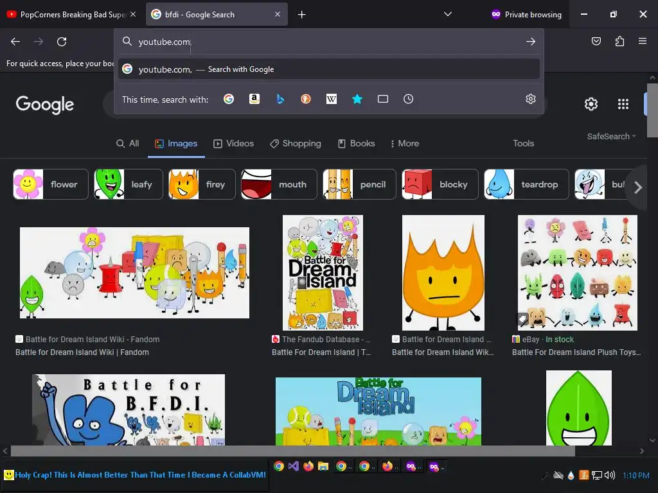Switch to the Videos results tab
The width and height of the screenshot is (658, 493).
pos(234,143)
